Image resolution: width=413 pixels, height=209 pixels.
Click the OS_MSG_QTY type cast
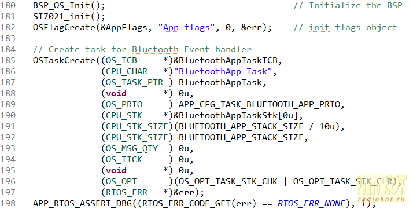point(132,149)
